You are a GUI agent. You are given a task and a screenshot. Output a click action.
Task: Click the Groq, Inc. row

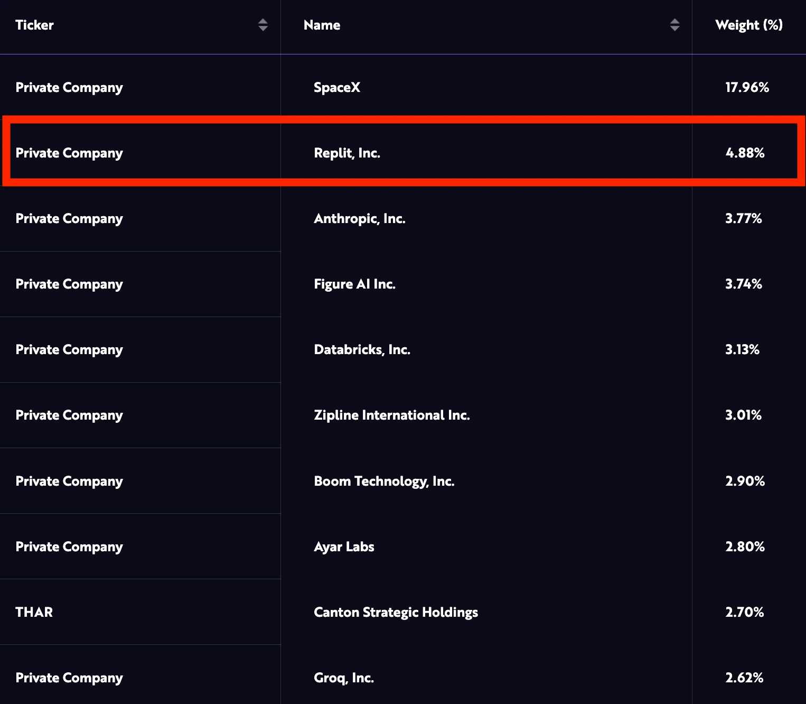pyautogui.click(x=344, y=678)
